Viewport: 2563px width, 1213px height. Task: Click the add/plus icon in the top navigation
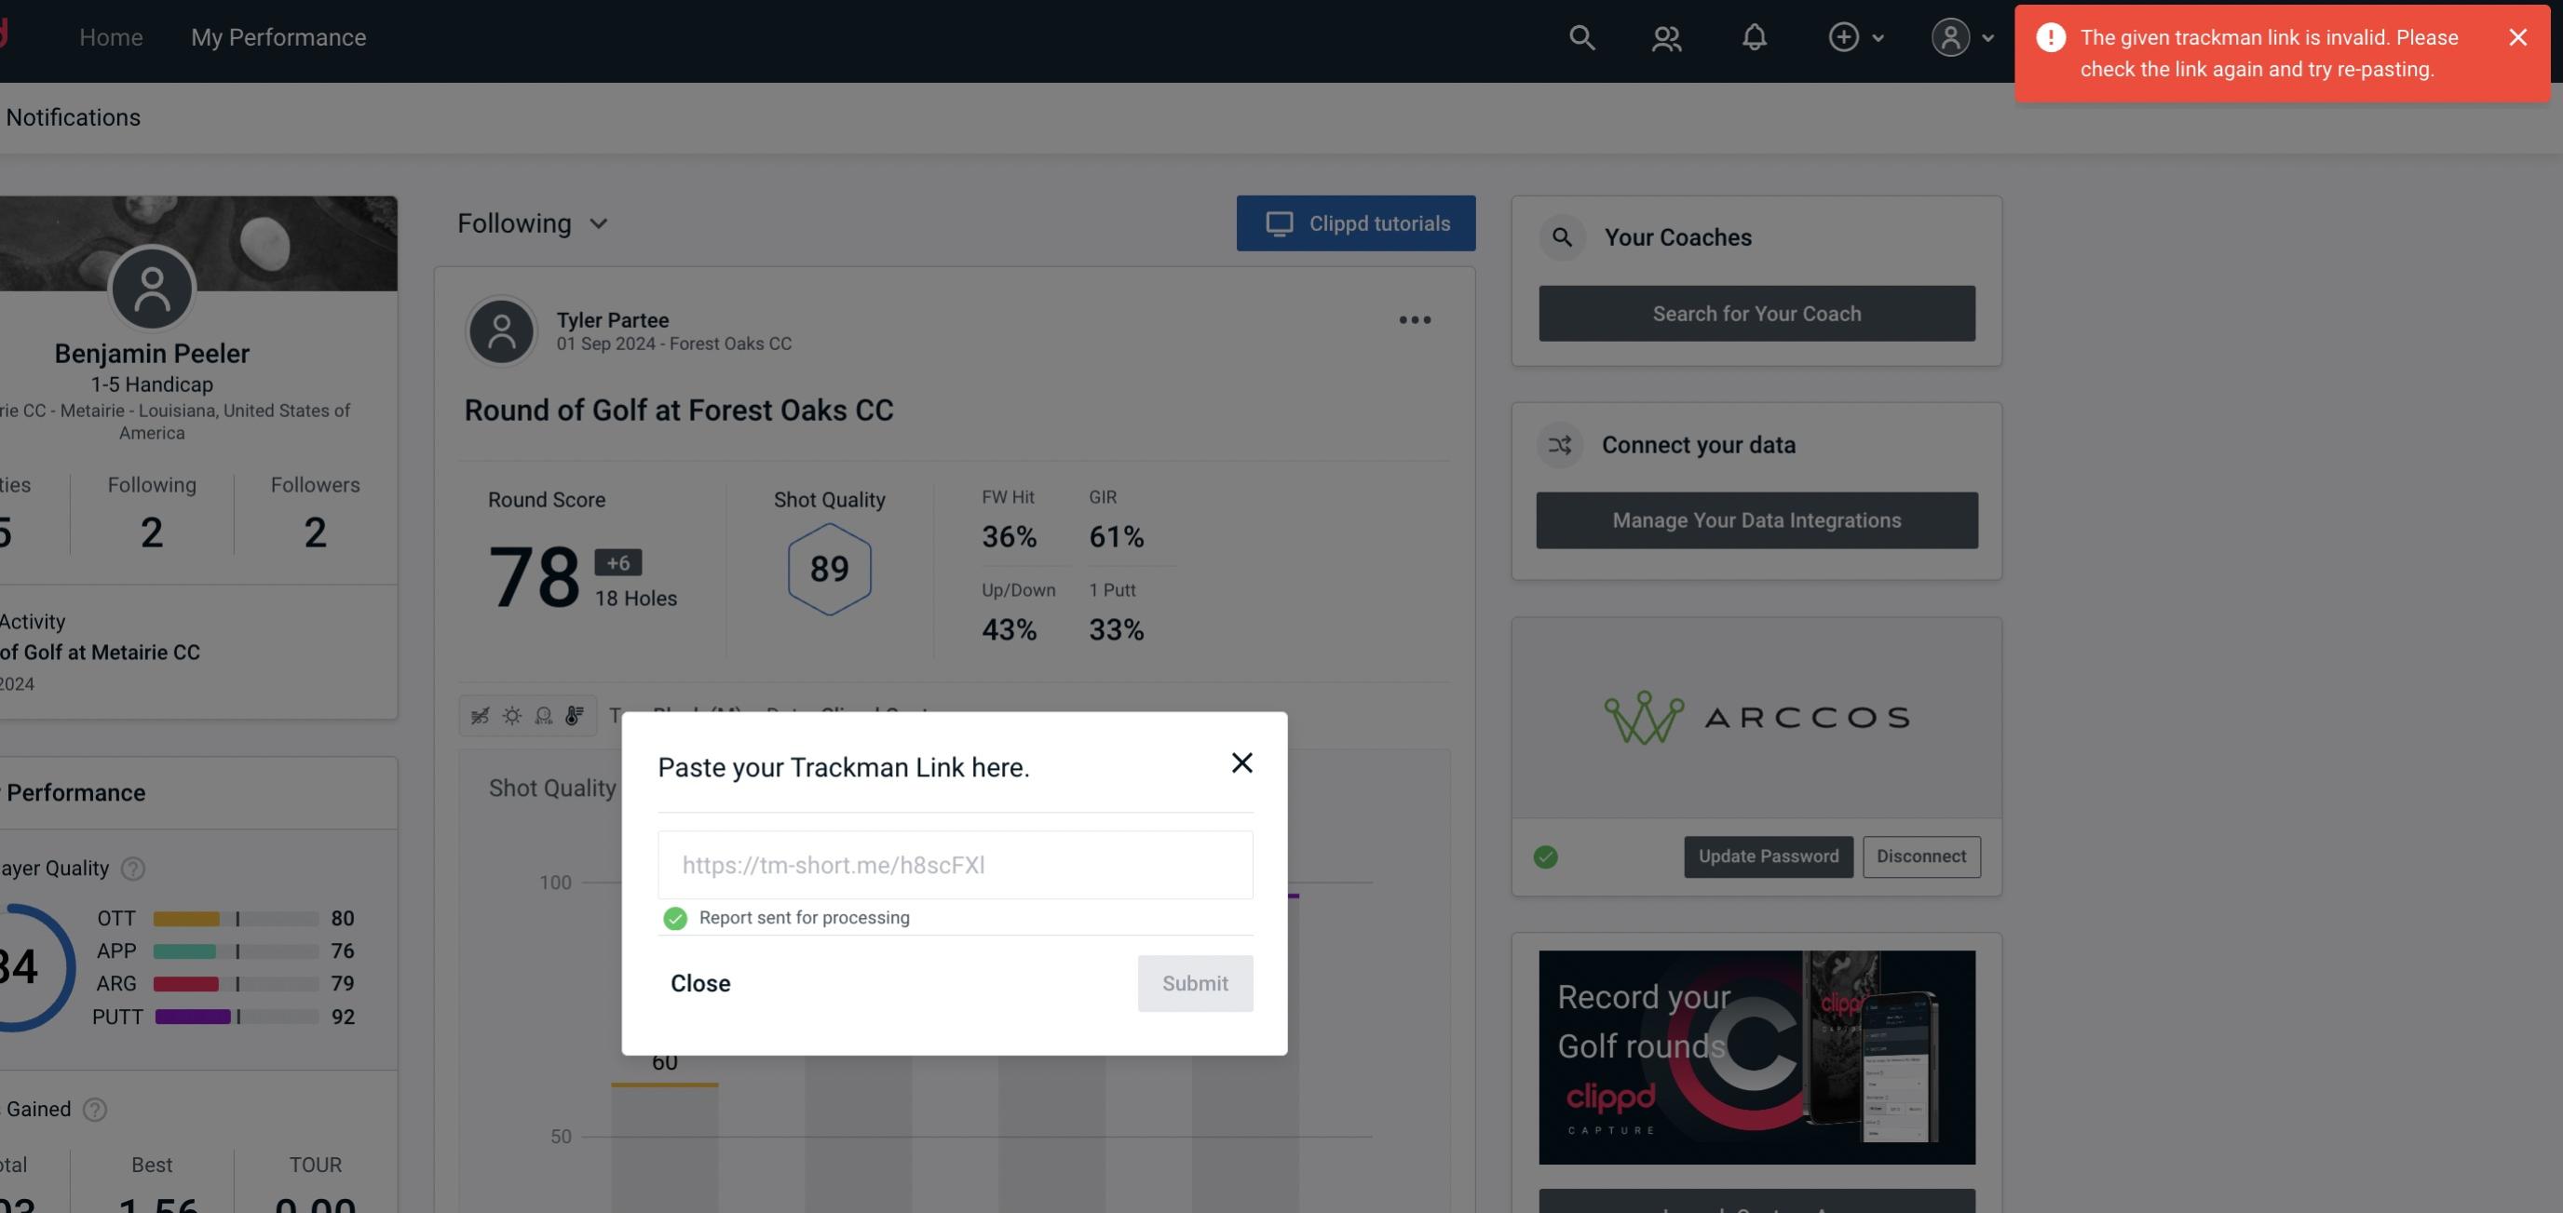(x=1844, y=36)
